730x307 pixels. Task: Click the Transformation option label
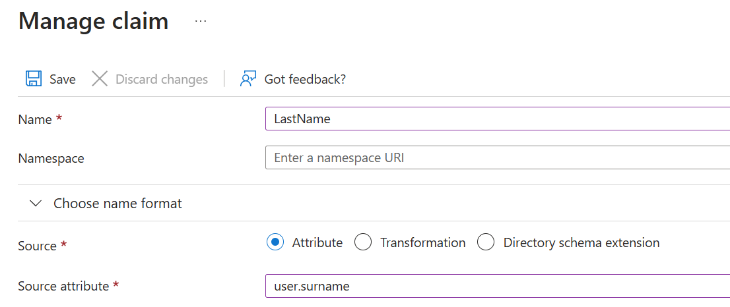pyautogui.click(x=422, y=243)
